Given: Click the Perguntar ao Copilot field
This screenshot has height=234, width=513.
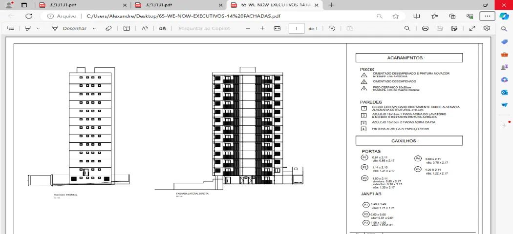Looking at the screenshot, I should point(204,28).
